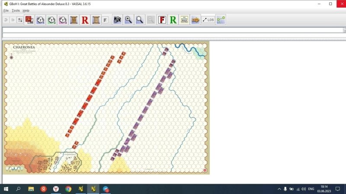The image size is (346, 194).
Task: Open Yandex Browser from the taskbar
Action: pyautogui.click(x=56, y=189)
